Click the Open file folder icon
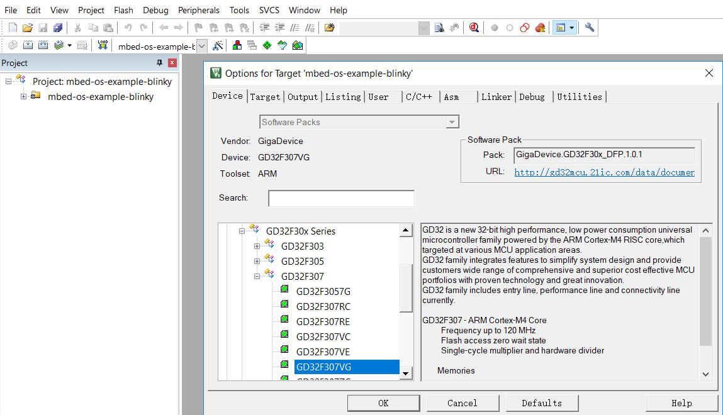Screen dimensions: 723x415 pos(28,28)
